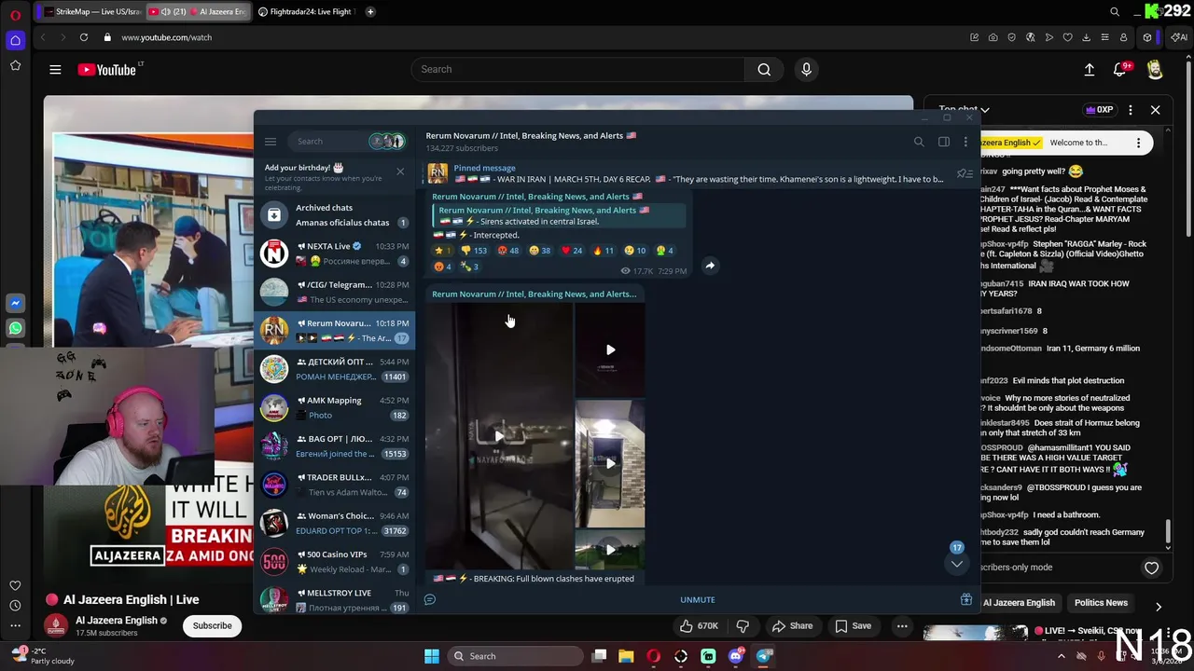Expand the Top chat mode dropdown
The width and height of the screenshot is (1194, 671).
965,110
